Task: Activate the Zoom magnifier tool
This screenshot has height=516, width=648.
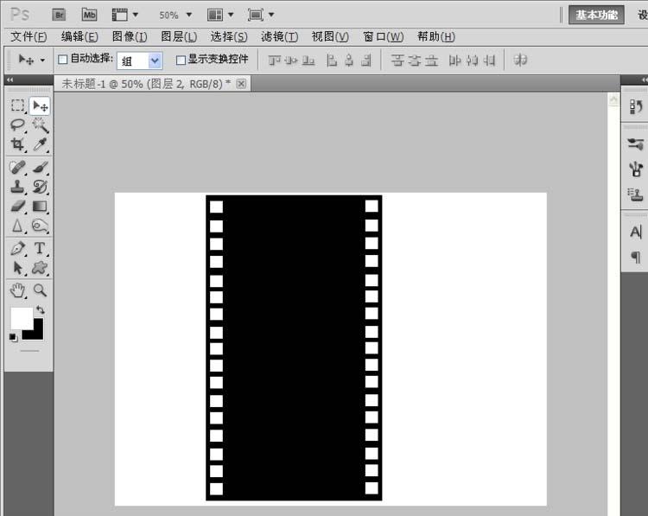Action: pyautogui.click(x=40, y=290)
